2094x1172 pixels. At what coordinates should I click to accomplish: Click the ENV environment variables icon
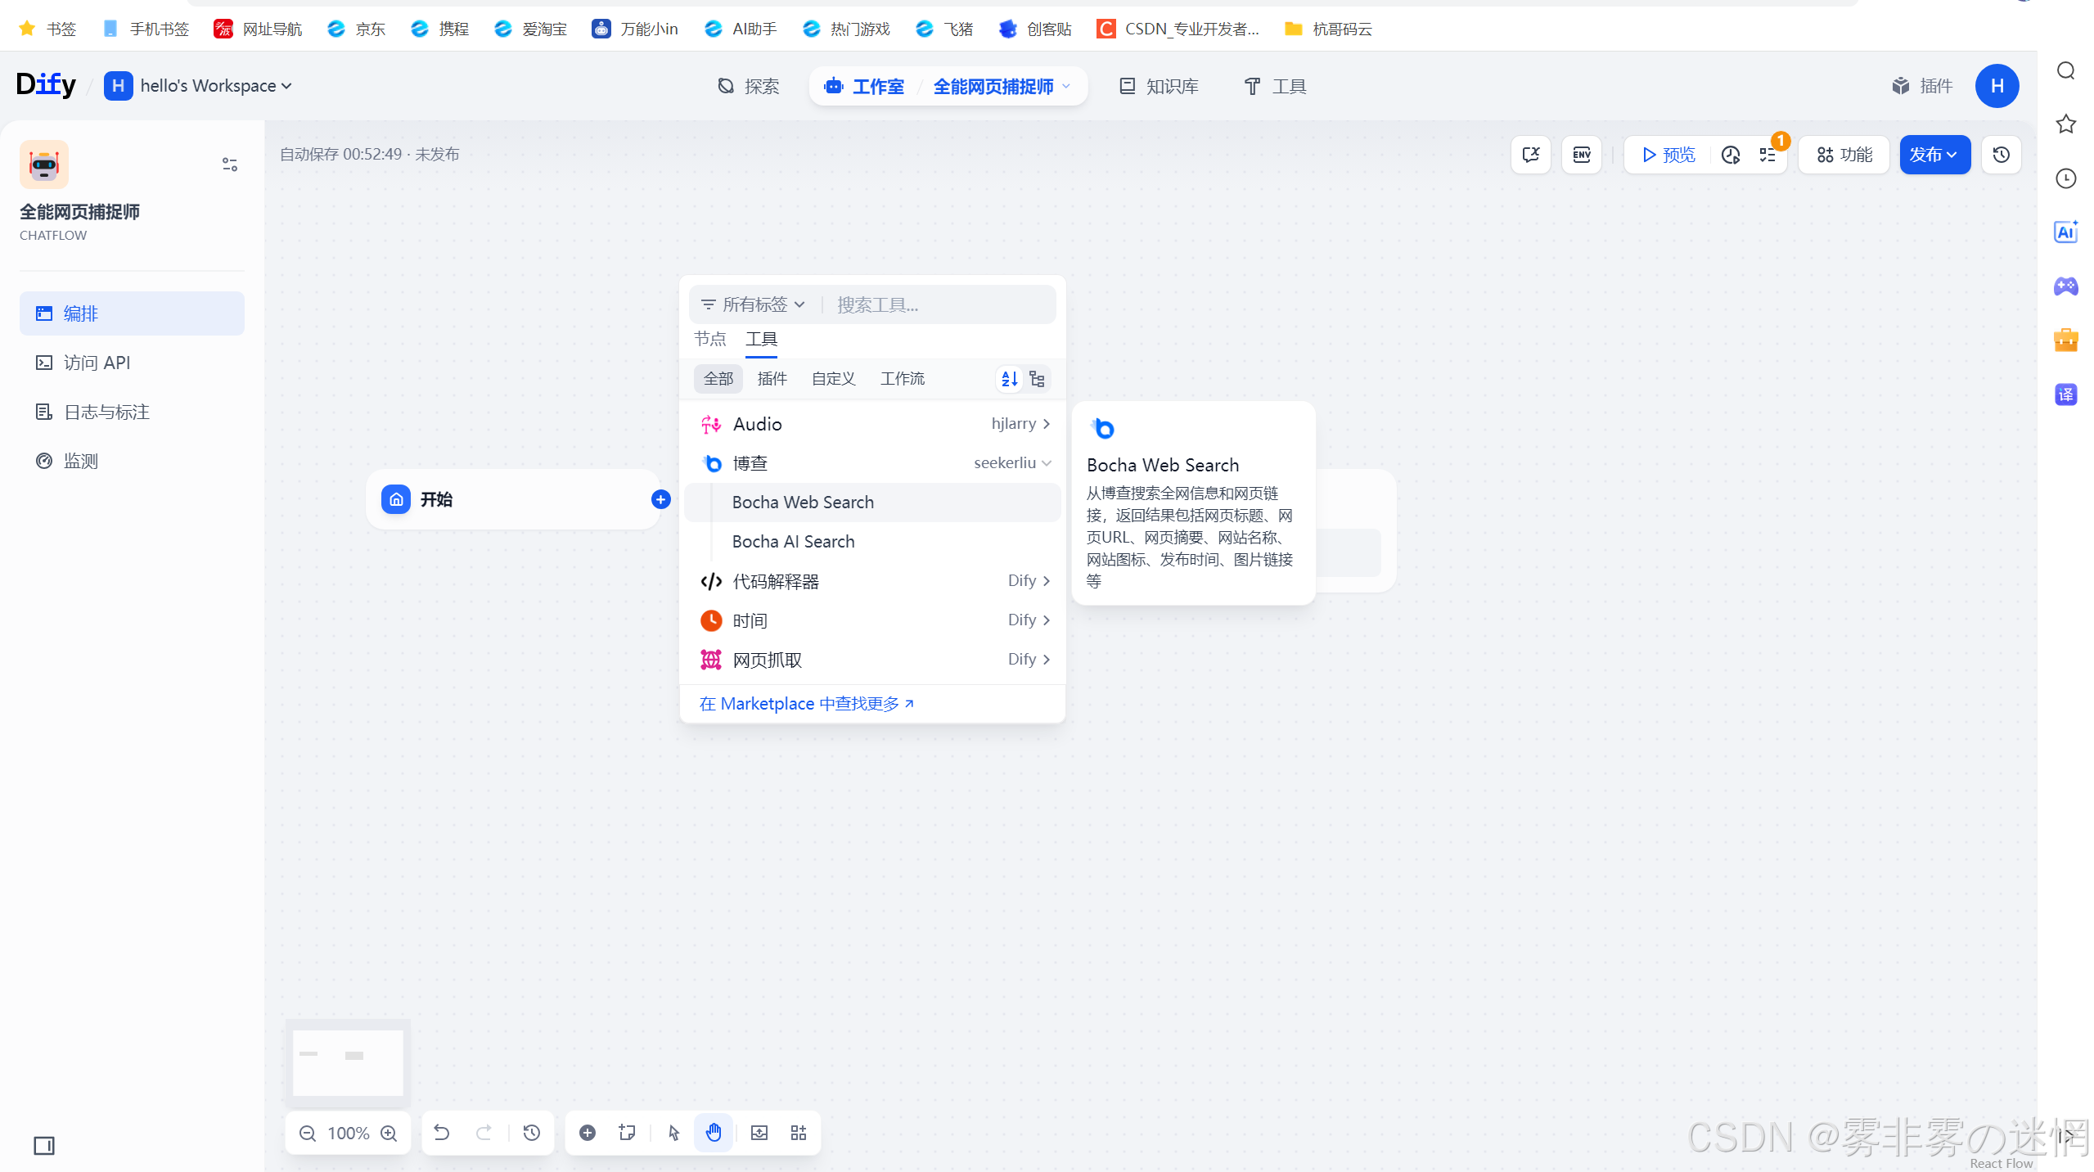[1581, 155]
